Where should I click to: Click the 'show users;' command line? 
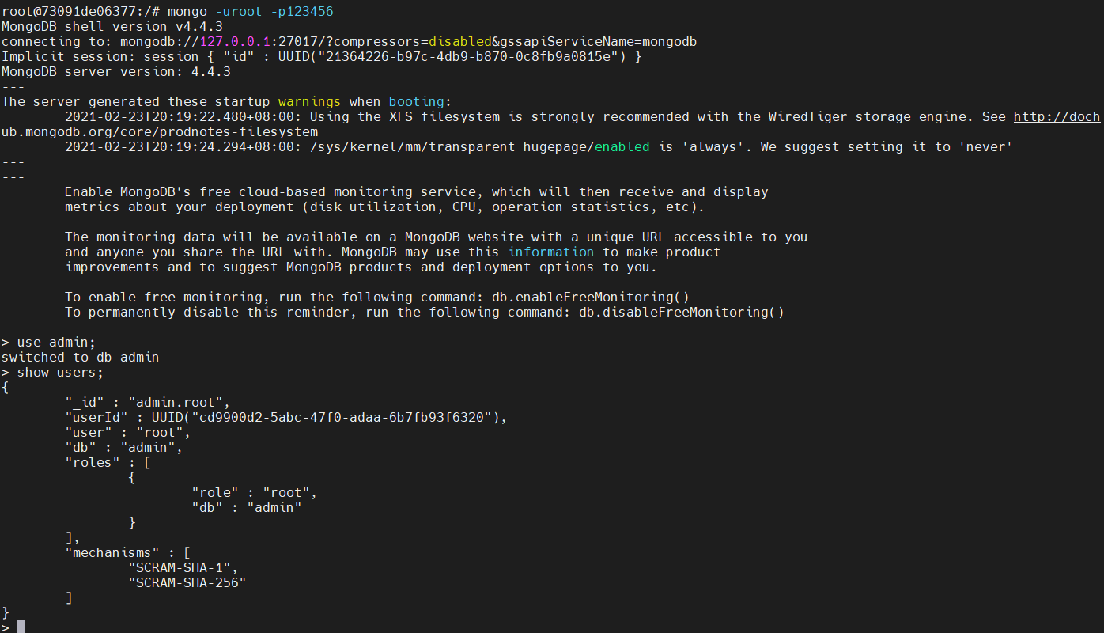60,372
